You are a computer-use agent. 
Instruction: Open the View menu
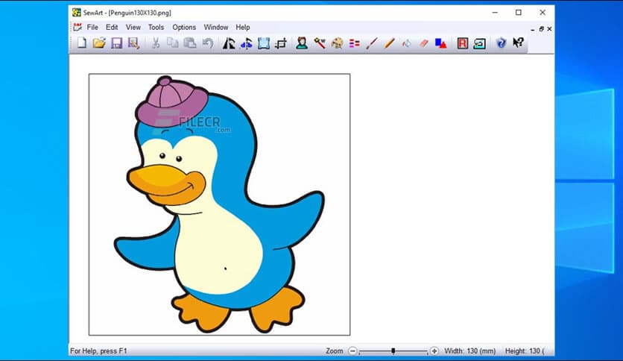pyautogui.click(x=133, y=27)
